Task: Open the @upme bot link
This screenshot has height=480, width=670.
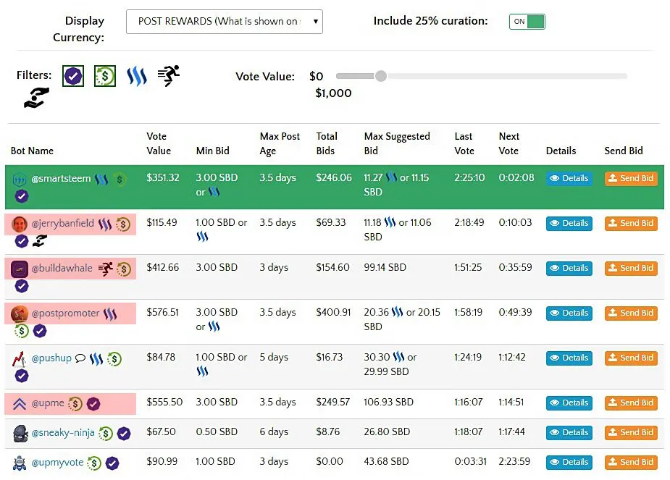Action: point(47,403)
